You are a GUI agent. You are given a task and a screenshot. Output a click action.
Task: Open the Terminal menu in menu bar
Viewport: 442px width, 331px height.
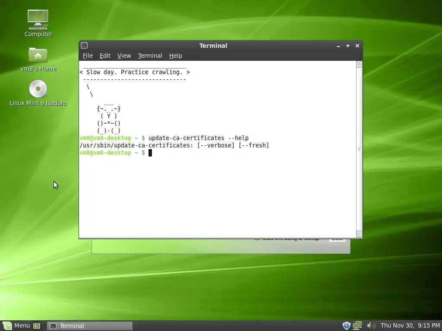coord(150,56)
